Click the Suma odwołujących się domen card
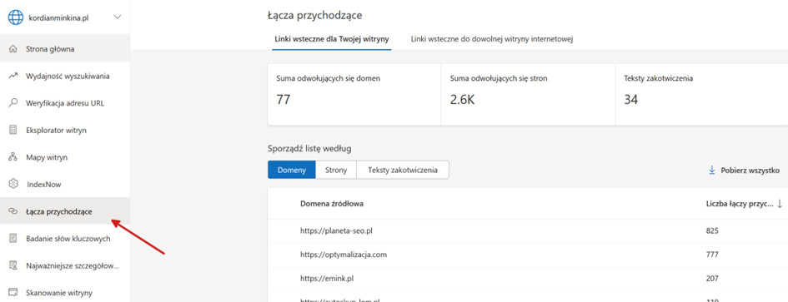 [354, 94]
